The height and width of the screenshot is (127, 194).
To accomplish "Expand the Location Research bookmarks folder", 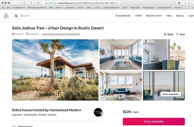I will click(111, 8).
